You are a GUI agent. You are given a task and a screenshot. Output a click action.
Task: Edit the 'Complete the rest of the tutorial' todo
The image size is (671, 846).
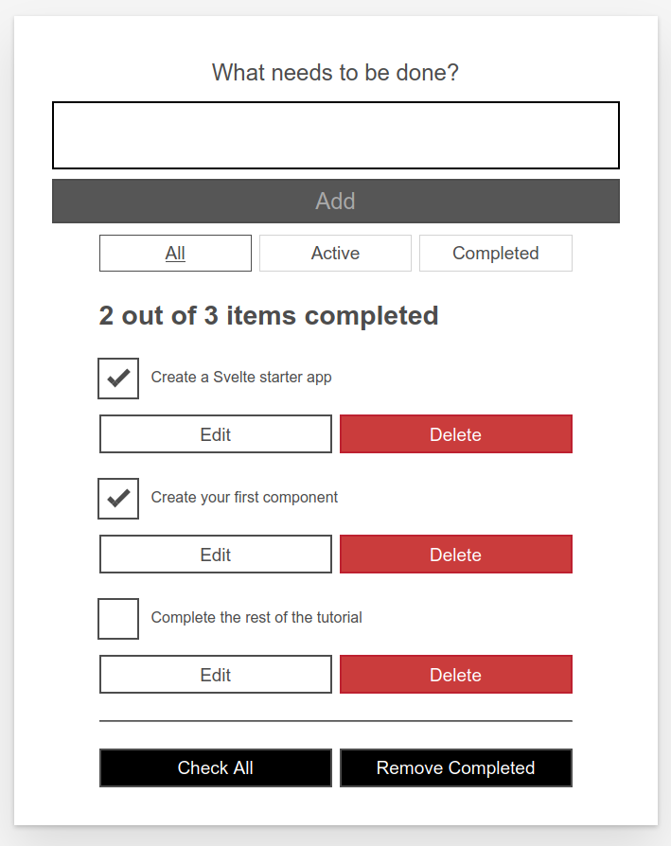coord(215,674)
